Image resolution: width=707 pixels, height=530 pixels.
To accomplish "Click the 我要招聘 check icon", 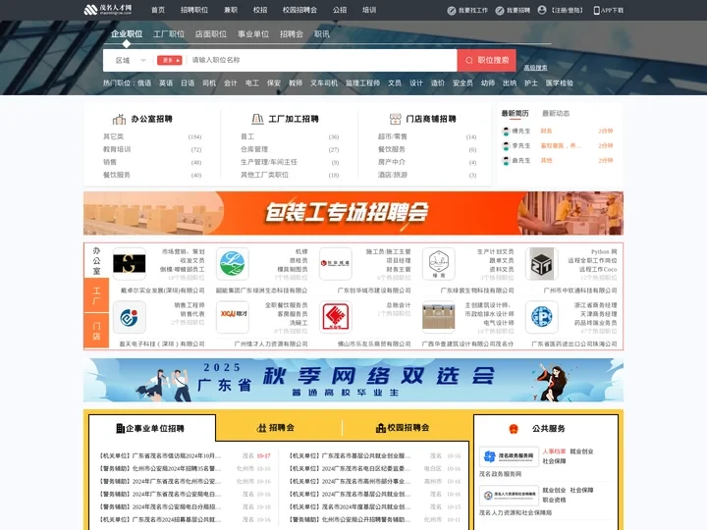I will (x=500, y=11).
